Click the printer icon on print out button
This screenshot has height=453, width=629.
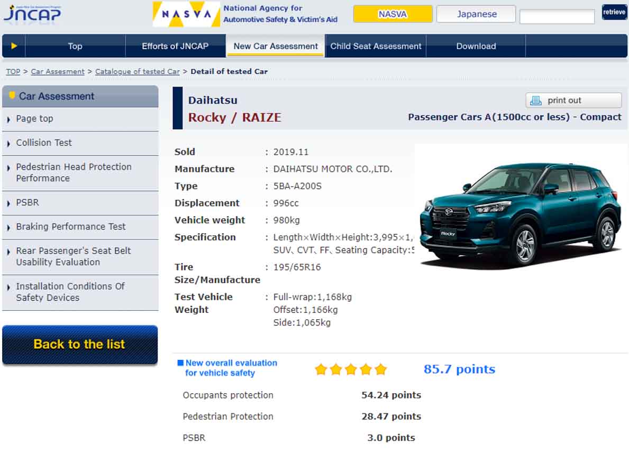pos(536,100)
